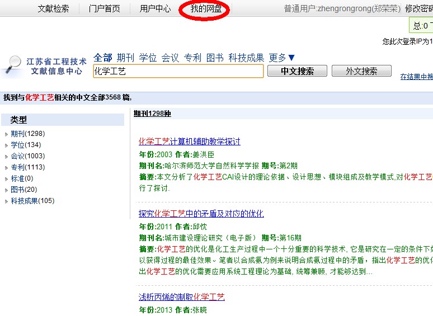Switch to the 期刊 search tab
This screenshot has width=433, height=316.
click(x=125, y=58)
